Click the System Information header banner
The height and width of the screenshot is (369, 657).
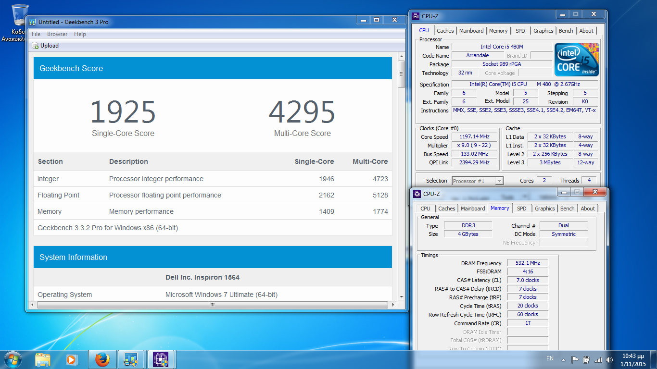(213, 257)
